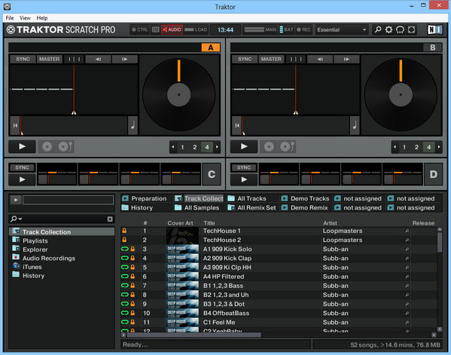
Task: Click tempo bend up on Deck A
Action: pyautogui.click(x=124, y=59)
